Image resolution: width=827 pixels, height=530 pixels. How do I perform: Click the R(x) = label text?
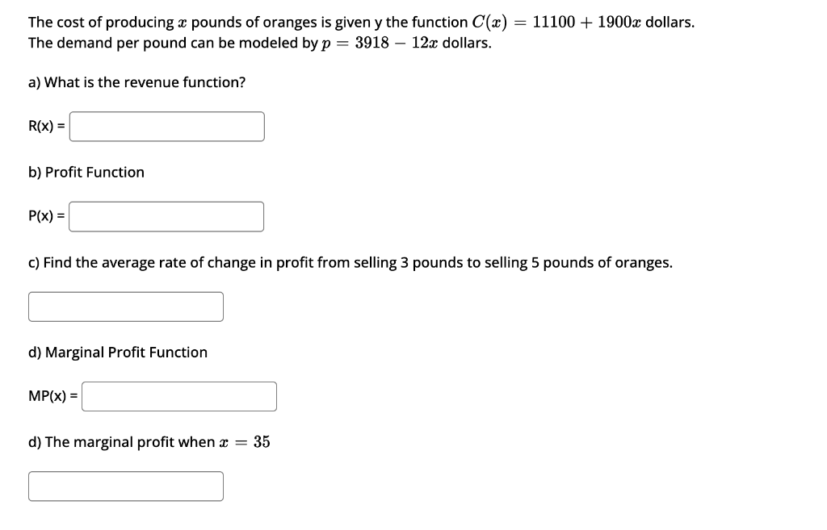pos(46,126)
